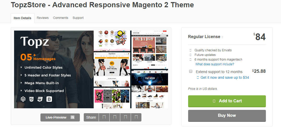Expand the Regular License dropdown arrow
Viewport: 281px width, 129px height.
222,37
